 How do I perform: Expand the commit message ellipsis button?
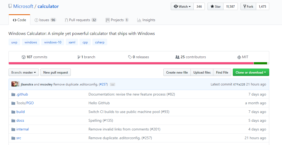113,85
